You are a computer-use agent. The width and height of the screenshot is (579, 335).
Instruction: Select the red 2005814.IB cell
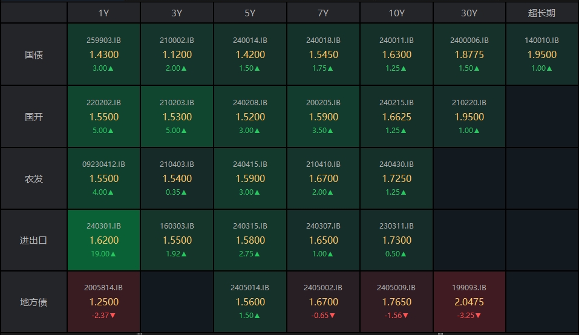tap(103, 302)
